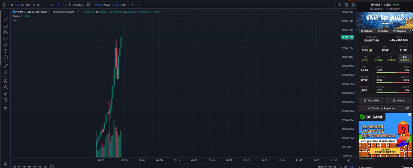Open the layout grid selector icon
The height and width of the screenshot is (168, 413).
pos(89,5)
